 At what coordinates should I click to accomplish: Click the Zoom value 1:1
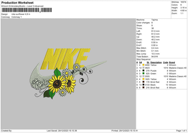pos(182,13)
